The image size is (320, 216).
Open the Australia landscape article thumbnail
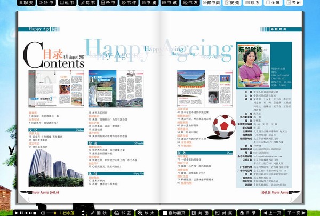[x=116, y=89]
